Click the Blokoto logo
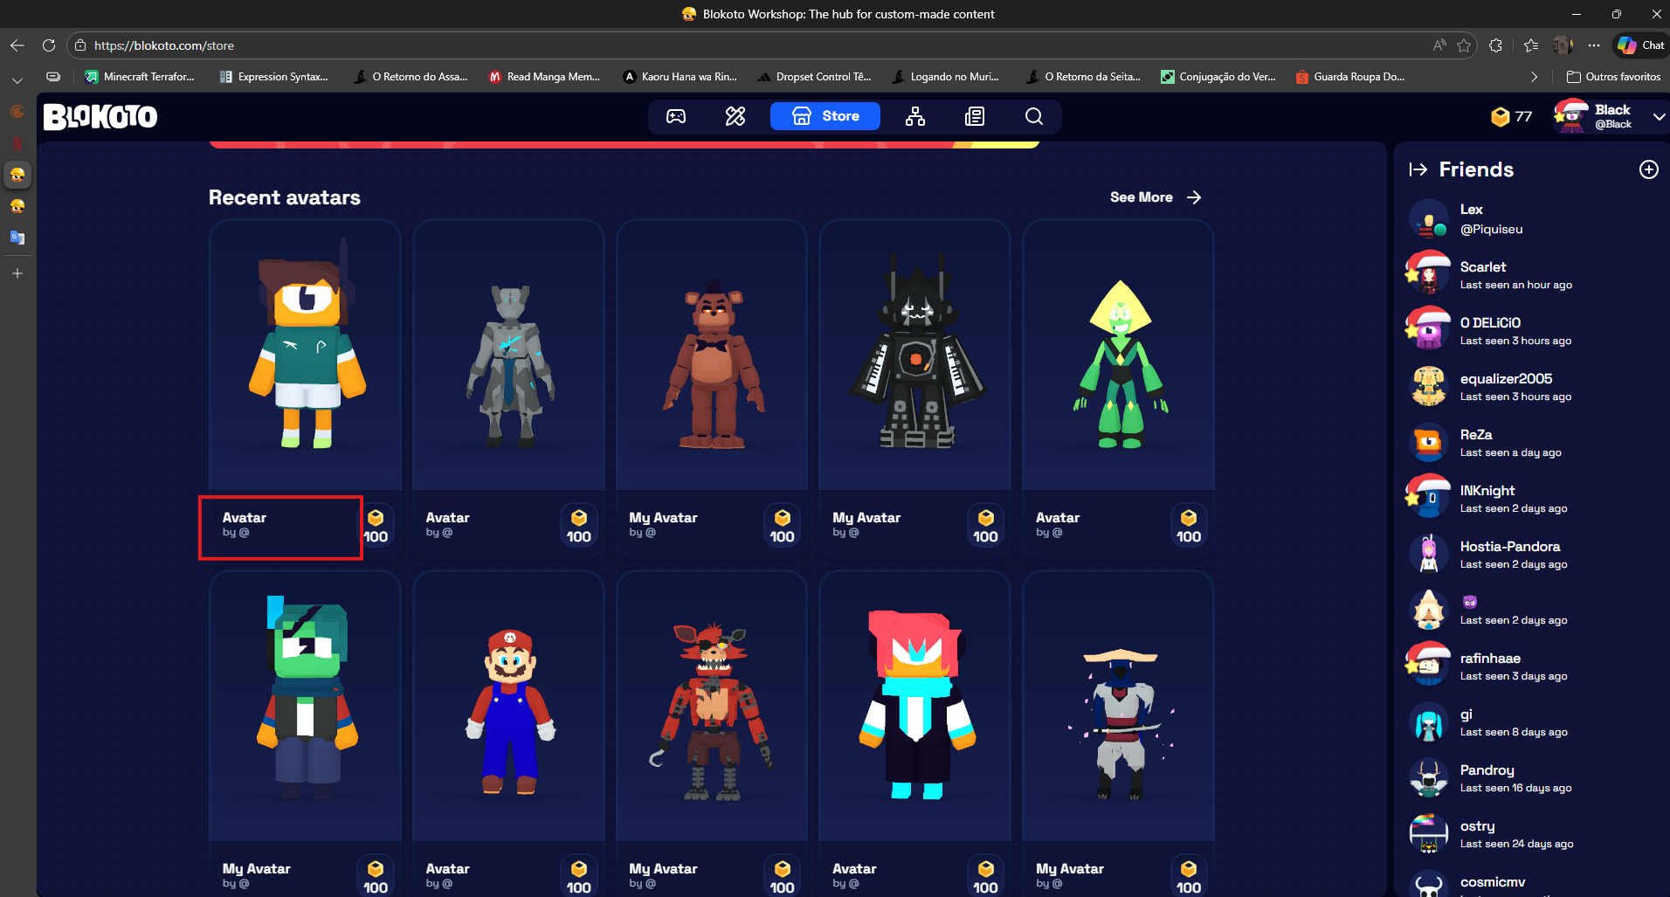Viewport: 1670px width, 897px height. [100, 116]
